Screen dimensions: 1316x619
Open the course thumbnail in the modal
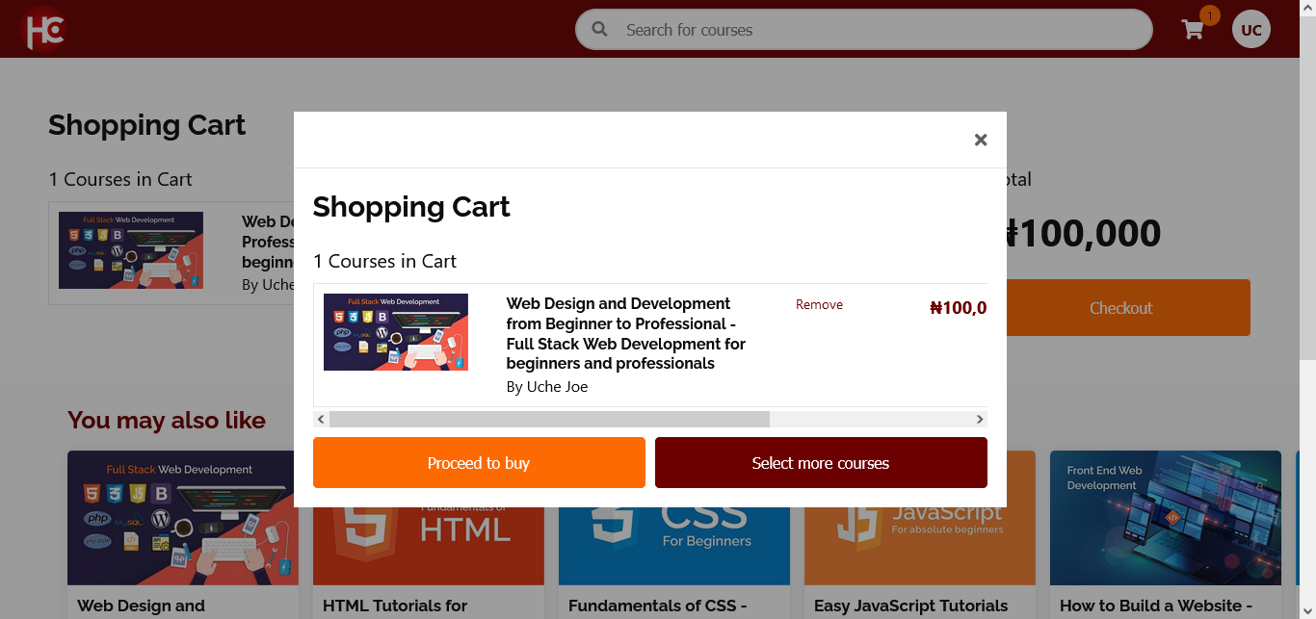pyautogui.click(x=396, y=332)
